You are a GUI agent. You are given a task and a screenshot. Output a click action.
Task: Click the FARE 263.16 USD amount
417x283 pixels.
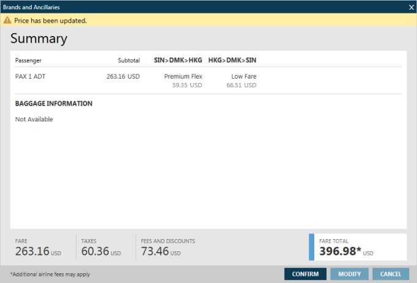coord(32,251)
